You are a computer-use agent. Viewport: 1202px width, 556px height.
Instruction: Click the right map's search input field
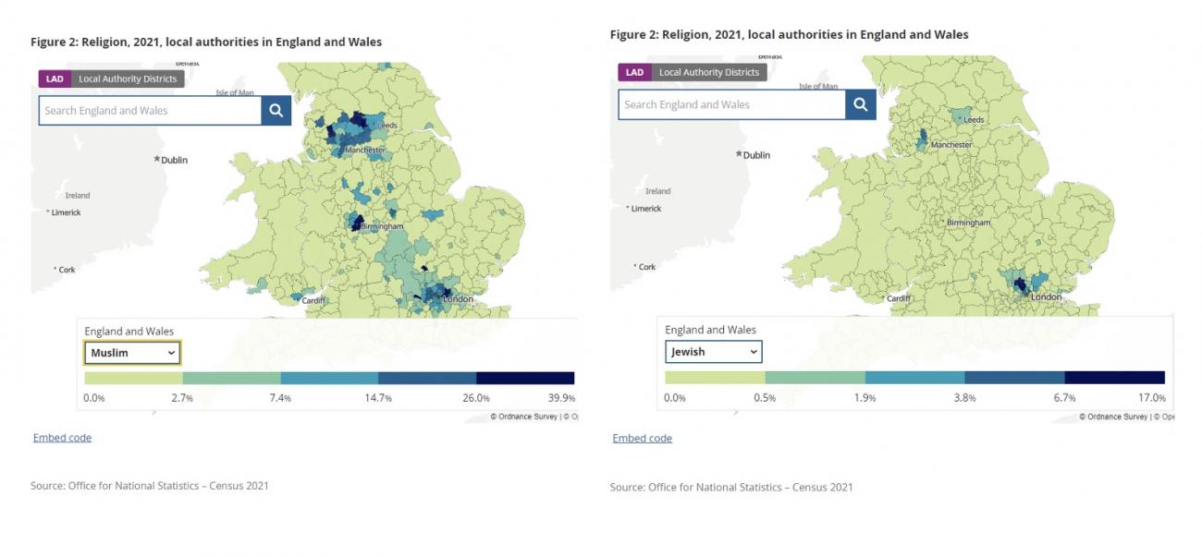point(731,104)
